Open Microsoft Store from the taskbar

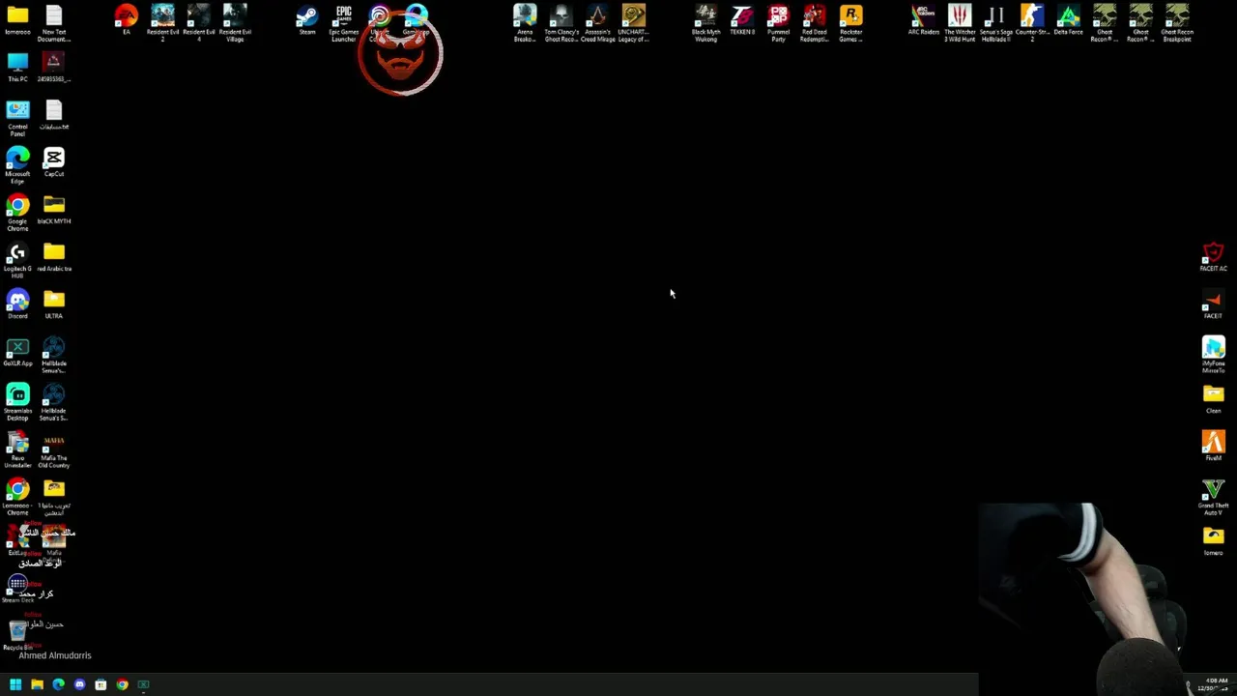(x=101, y=684)
